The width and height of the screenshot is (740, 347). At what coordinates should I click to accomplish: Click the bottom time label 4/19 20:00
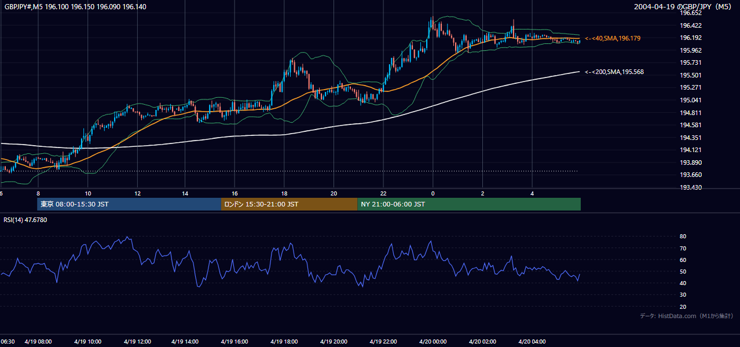pyautogui.click(x=334, y=341)
